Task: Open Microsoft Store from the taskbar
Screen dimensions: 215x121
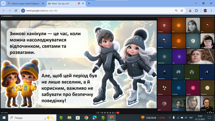Action: (x=78, y=118)
